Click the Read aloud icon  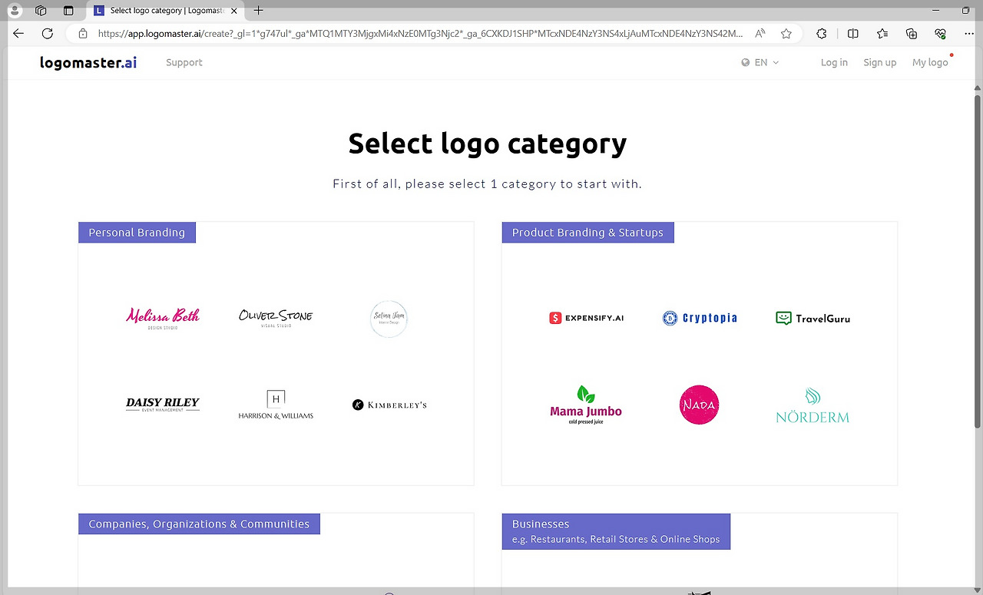(760, 33)
